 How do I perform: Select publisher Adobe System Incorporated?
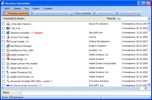(x=102, y=63)
